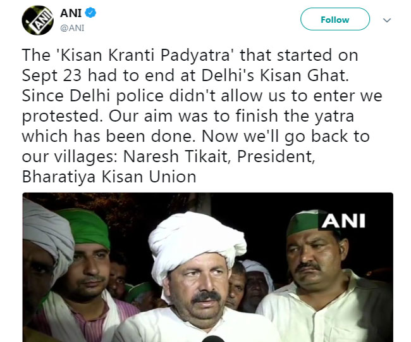Click the @ANI handle

click(x=73, y=27)
